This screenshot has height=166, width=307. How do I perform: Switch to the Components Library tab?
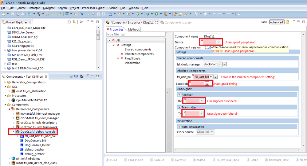pyautogui.click(x=176, y=22)
